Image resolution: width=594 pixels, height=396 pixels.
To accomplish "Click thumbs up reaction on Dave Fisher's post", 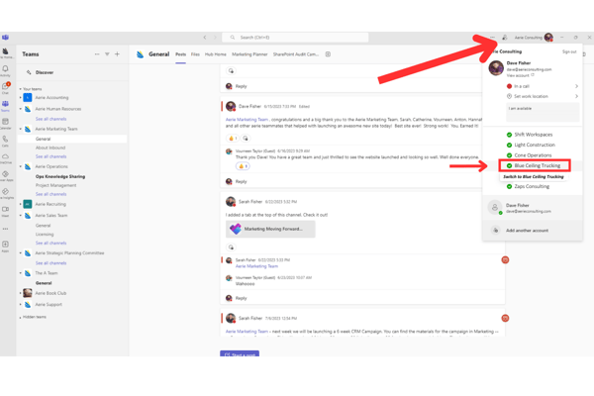I will 233,138.
